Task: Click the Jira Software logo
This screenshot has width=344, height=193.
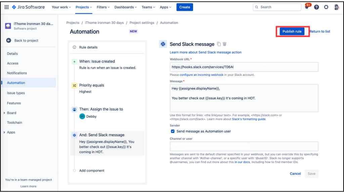Action: [28, 7]
